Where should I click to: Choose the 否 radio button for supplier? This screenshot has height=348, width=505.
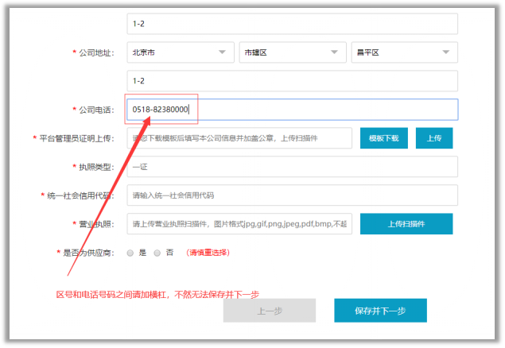[157, 253]
